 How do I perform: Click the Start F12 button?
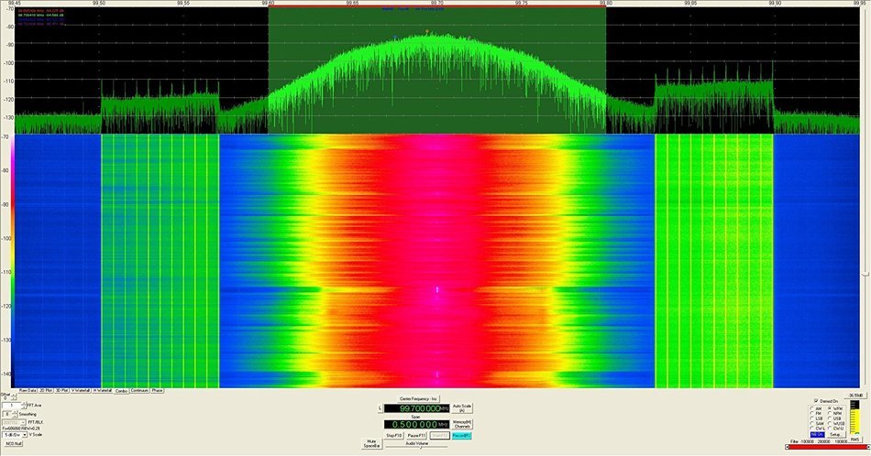tap(440, 436)
